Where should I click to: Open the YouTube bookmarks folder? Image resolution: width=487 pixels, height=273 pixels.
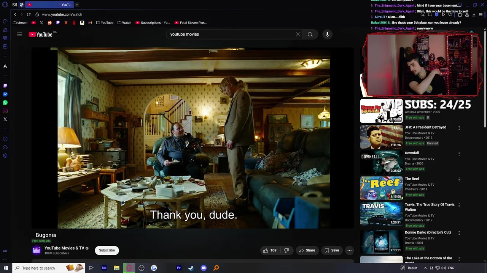click(105, 23)
